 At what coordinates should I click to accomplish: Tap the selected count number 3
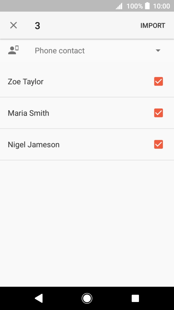coord(37,26)
